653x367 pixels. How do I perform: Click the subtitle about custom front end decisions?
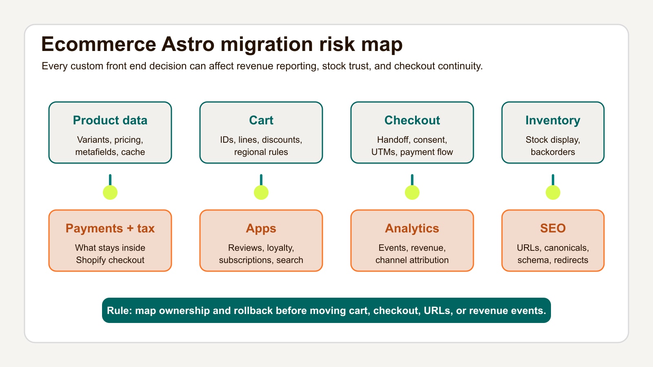[x=262, y=66]
